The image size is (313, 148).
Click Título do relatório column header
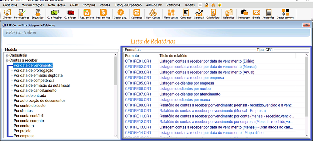pyautogui.click(x=226, y=56)
